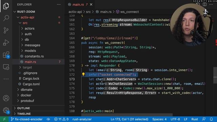Click the publish to cloud icon

(x=48, y=119)
